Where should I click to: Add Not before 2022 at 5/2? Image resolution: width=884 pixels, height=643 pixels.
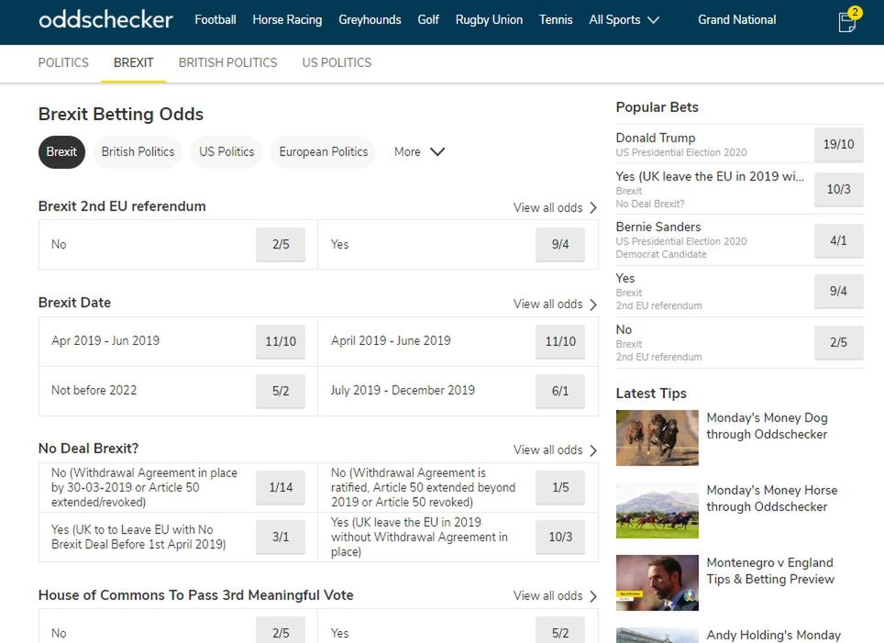click(281, 391)
